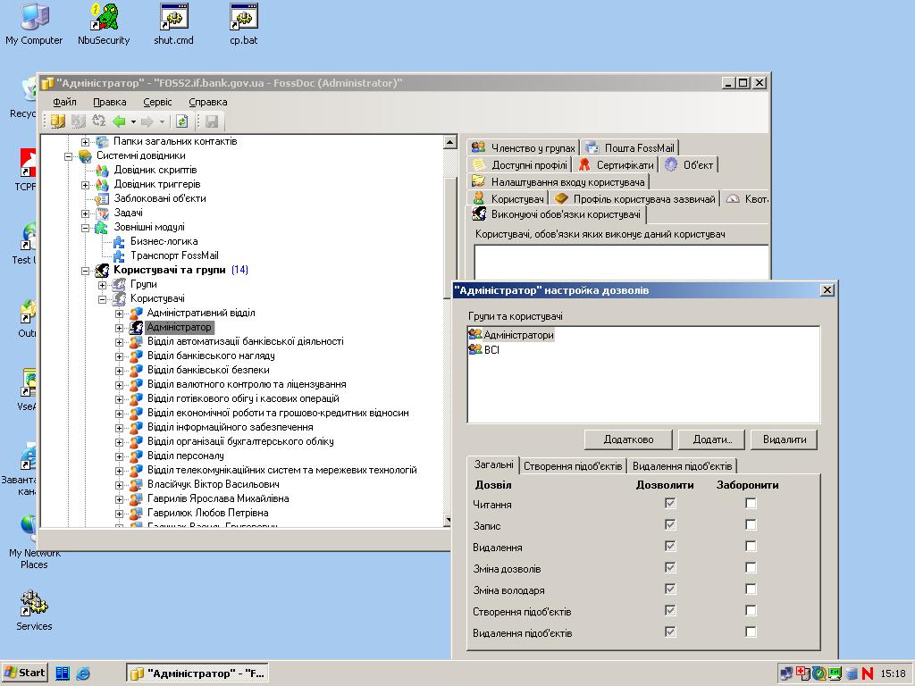Screen dimensions: 915x686
Task: Toggle the allow checkbox for Зміна дозволів
Action: tap(670, 567)
